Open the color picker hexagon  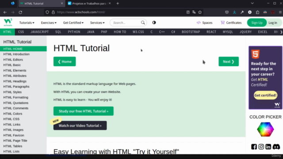click(265, 129)
